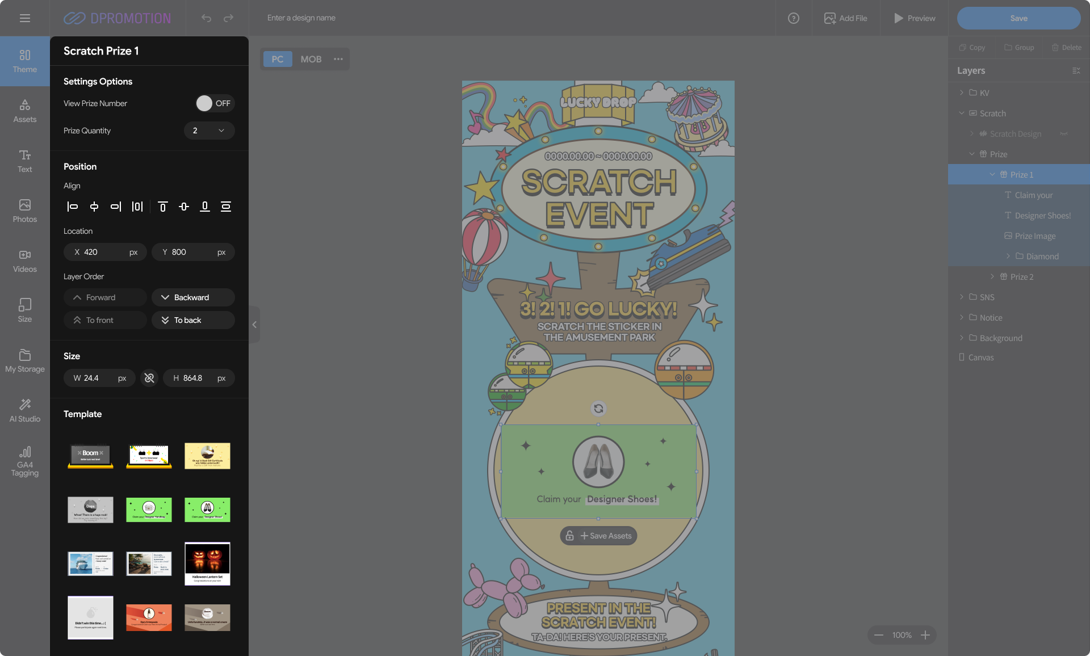Click the align top edge icon
1090x656 pixels.
[x=162, y=207]
